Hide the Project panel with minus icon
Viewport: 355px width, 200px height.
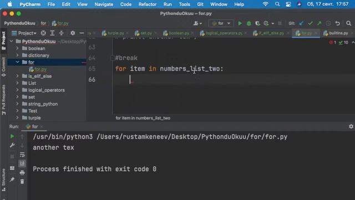pos(82,33)
